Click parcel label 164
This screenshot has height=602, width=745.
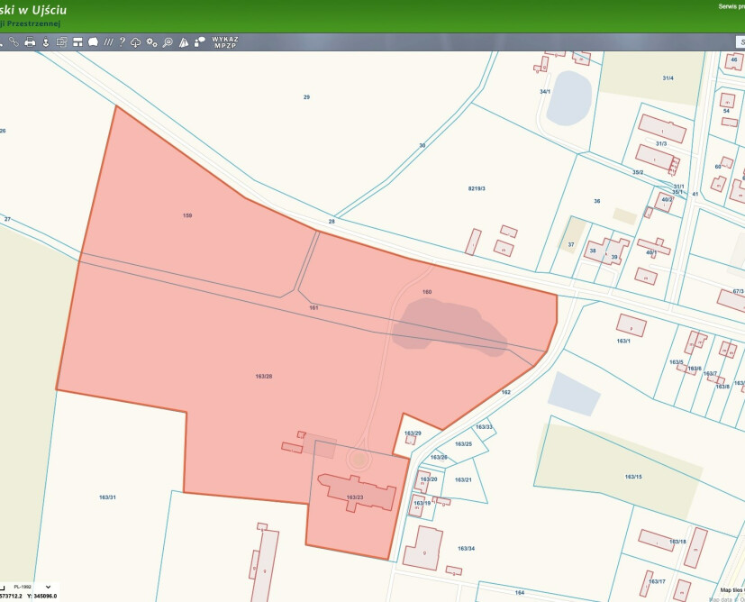[519, 592]
